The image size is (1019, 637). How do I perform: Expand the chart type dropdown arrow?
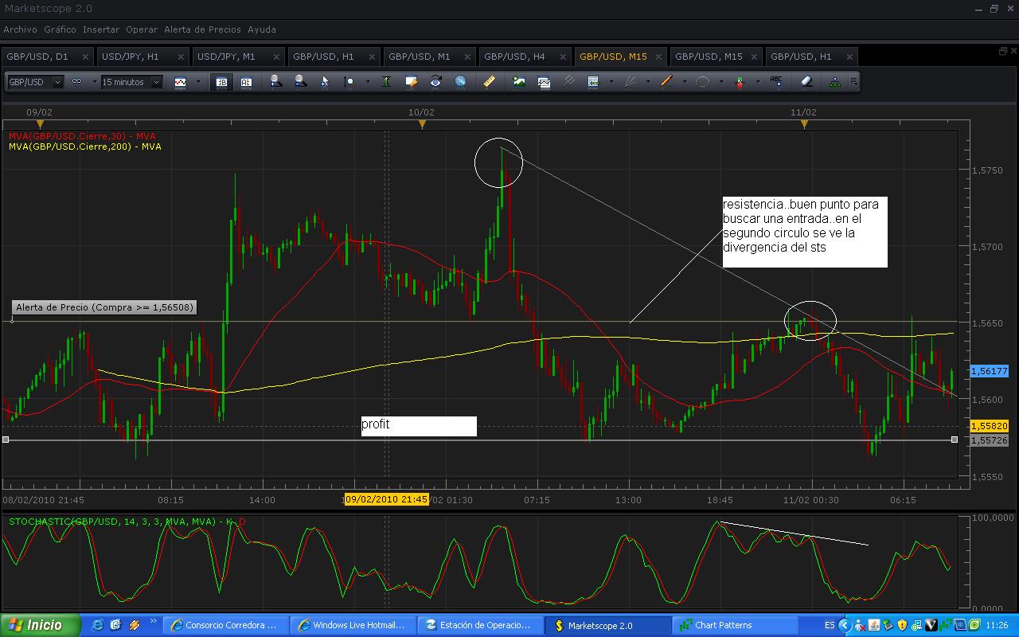198,81
